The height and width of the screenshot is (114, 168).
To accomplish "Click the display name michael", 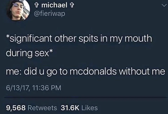I will click(54, 5).
